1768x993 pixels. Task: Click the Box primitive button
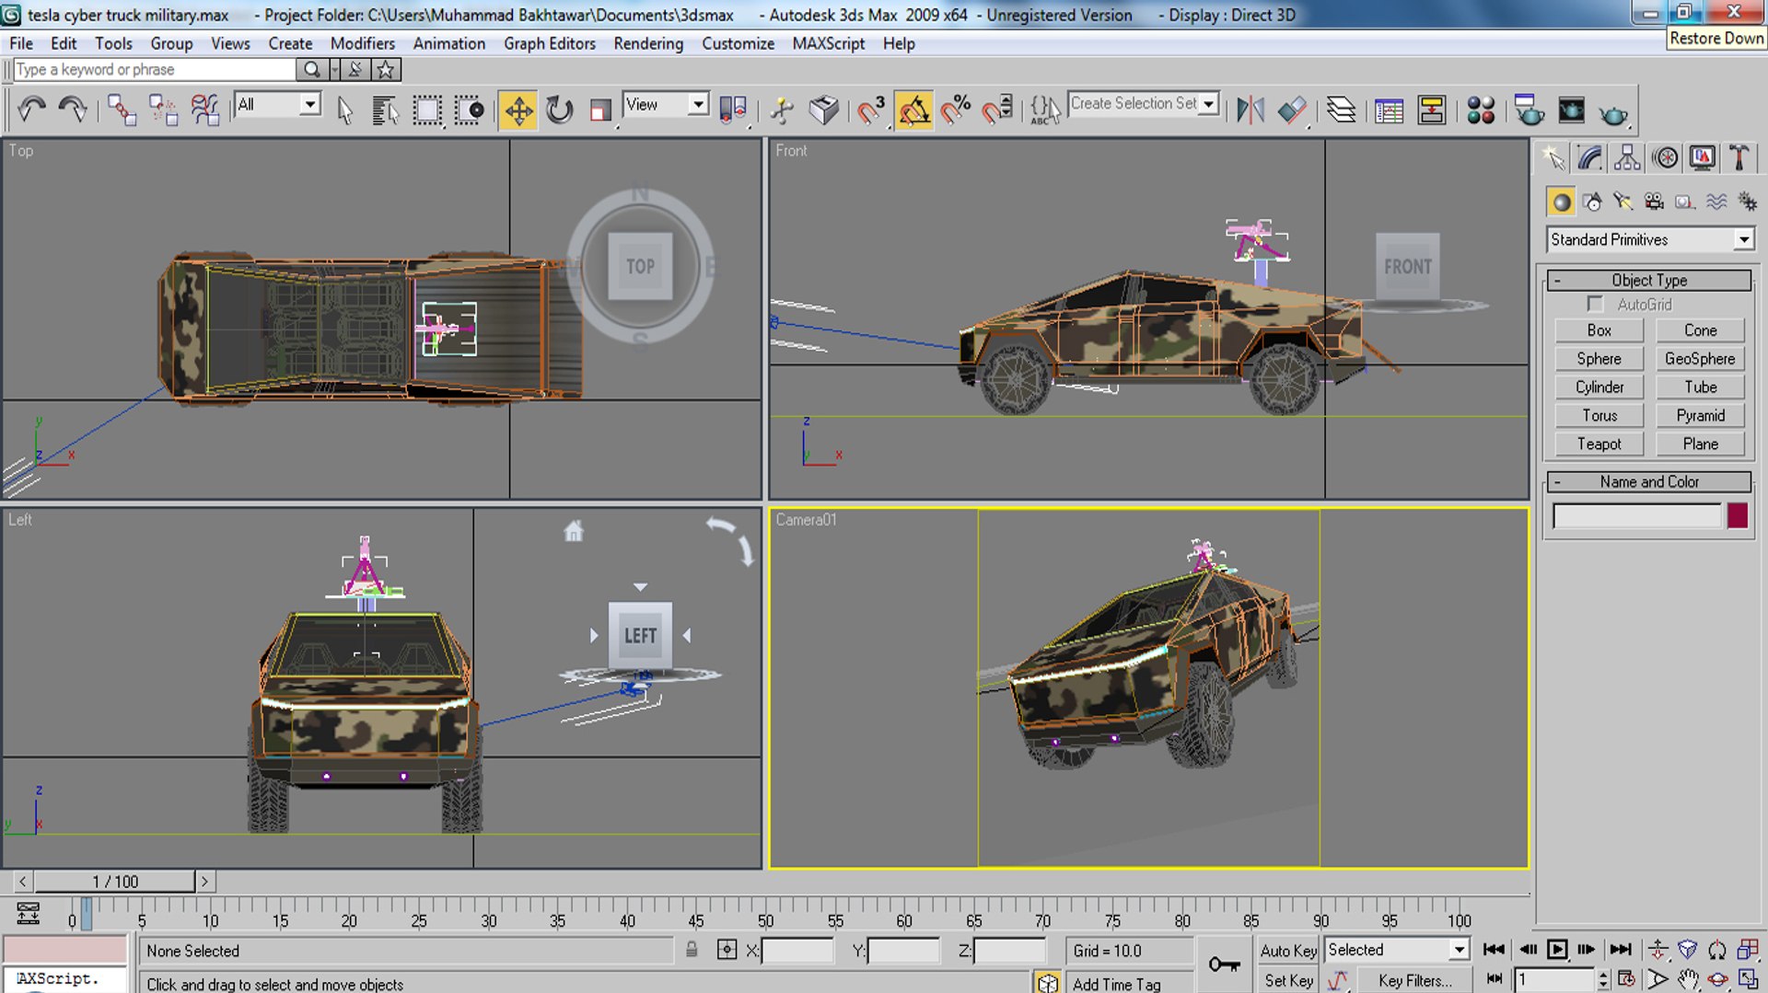click(1599, 330)
